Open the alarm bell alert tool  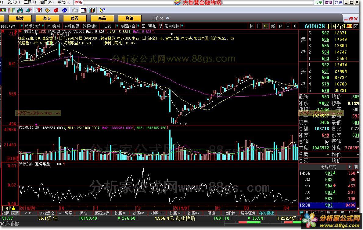coord(29,10)
